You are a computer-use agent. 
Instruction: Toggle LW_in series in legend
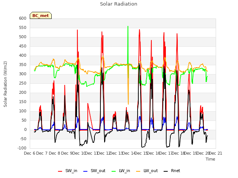click(x=121, y=171)
